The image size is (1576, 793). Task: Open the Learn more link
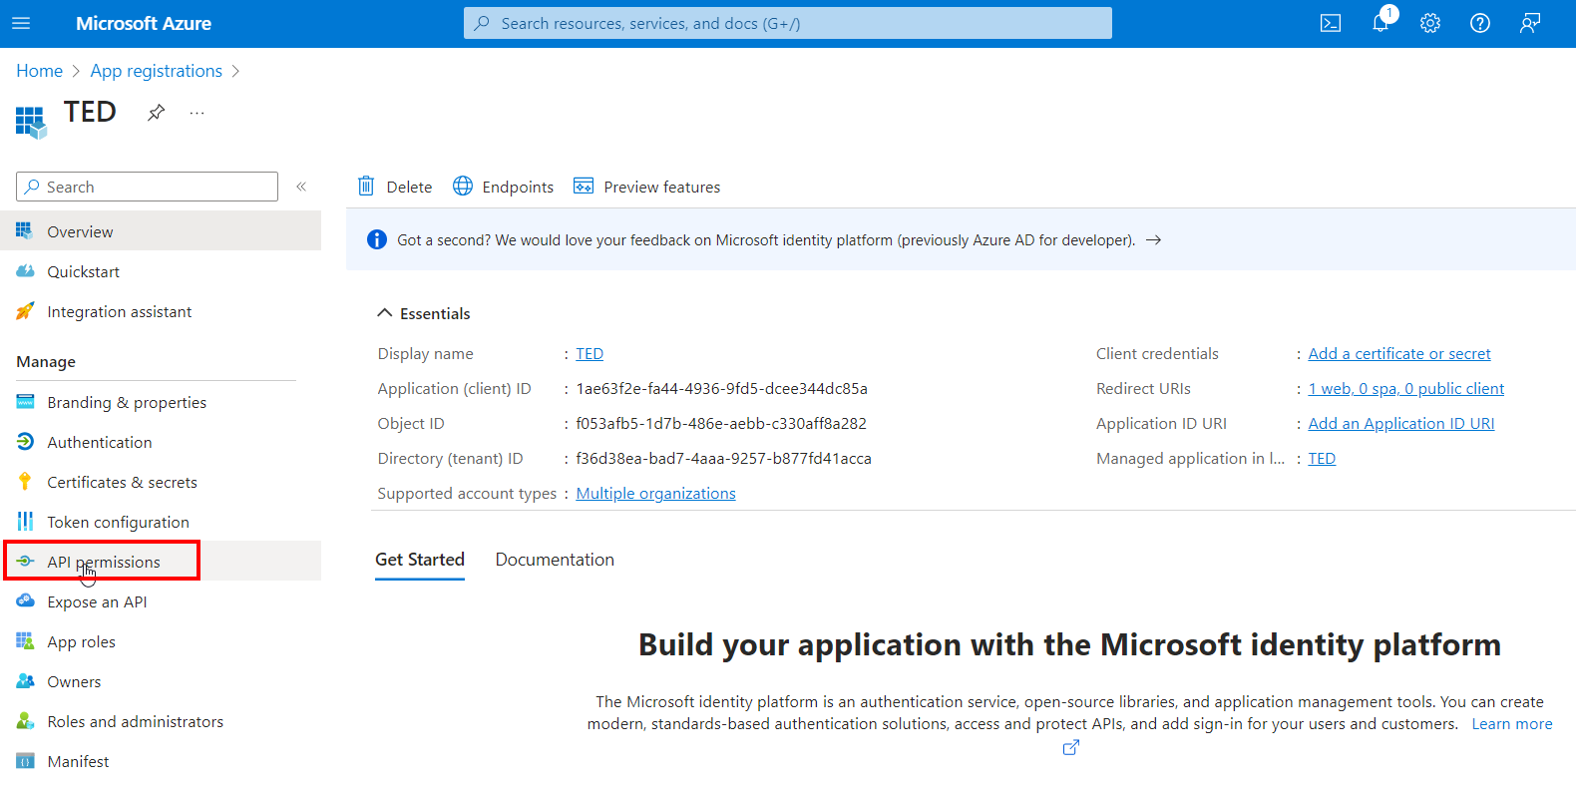[x=1512, y=724]
